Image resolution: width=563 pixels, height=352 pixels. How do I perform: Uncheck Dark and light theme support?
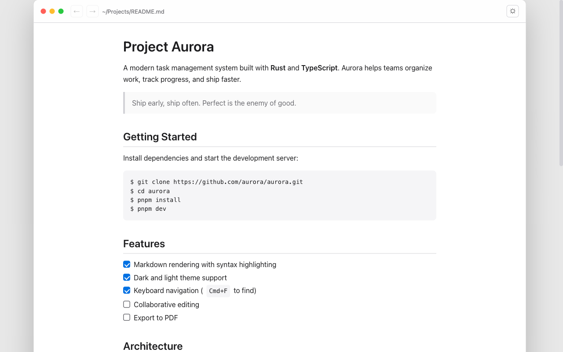pos(127,277)
